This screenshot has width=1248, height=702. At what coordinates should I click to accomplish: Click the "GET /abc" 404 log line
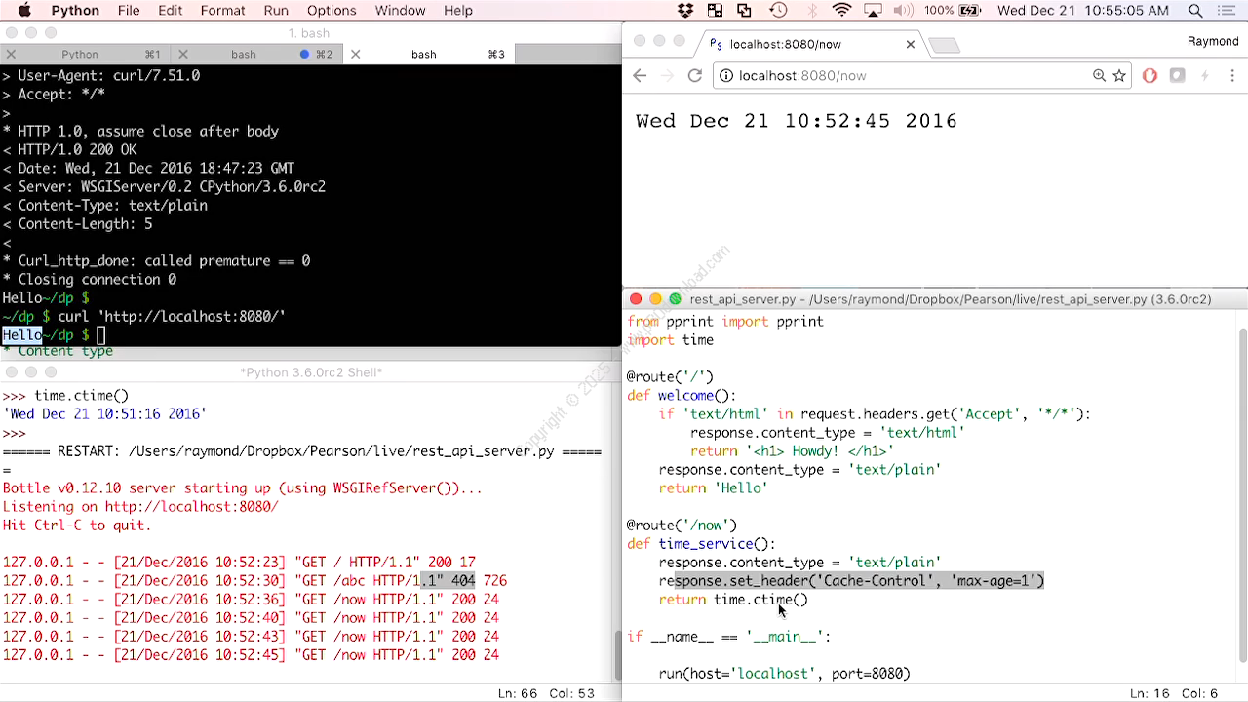coord(254,581)
